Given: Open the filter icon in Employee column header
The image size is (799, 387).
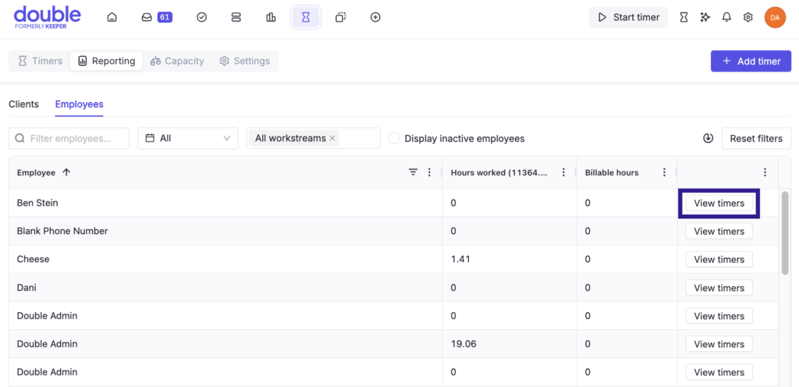Looking at the screenshot, I should (413, 172).
